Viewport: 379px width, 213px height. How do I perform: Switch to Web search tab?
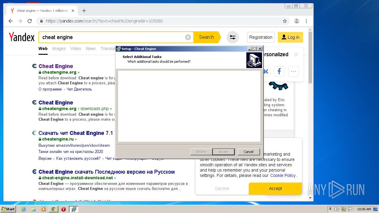[43, 49]
